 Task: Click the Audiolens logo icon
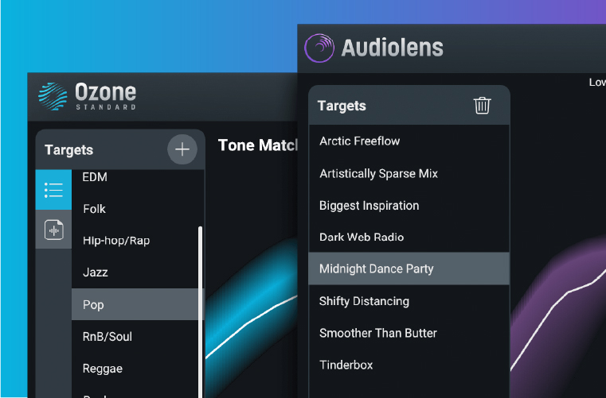click(319, 47)
